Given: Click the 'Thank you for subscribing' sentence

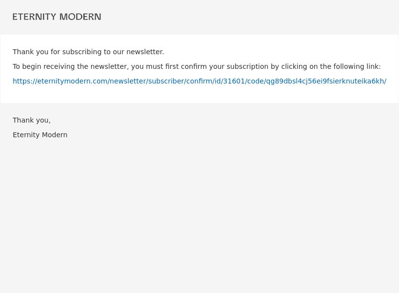Looking at the screenshot, I should (88, 52).
